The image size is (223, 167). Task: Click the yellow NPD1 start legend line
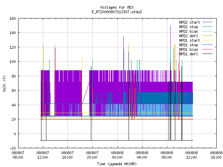tap(208, 40)
